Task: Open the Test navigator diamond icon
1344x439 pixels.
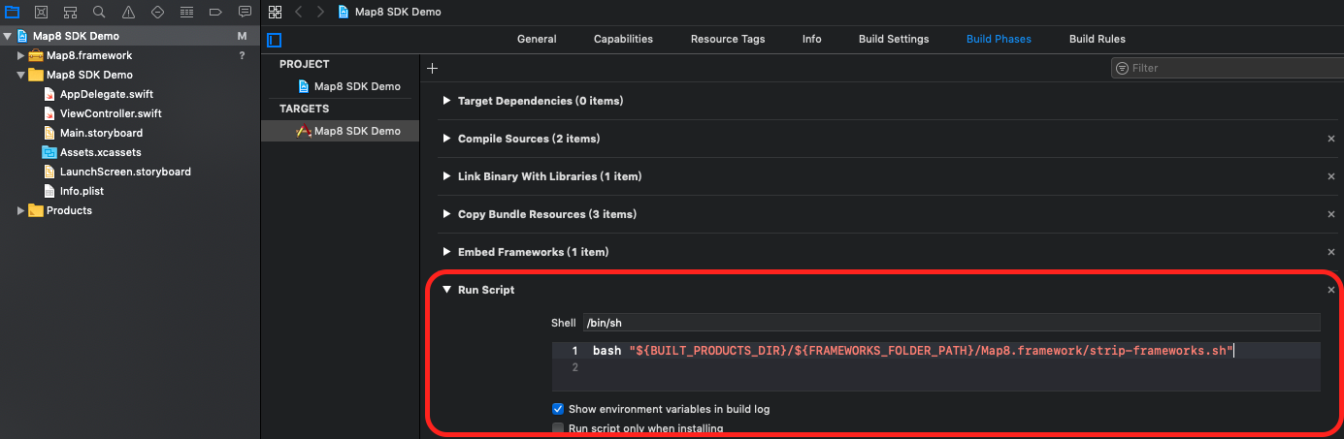Action: [157, 12]
